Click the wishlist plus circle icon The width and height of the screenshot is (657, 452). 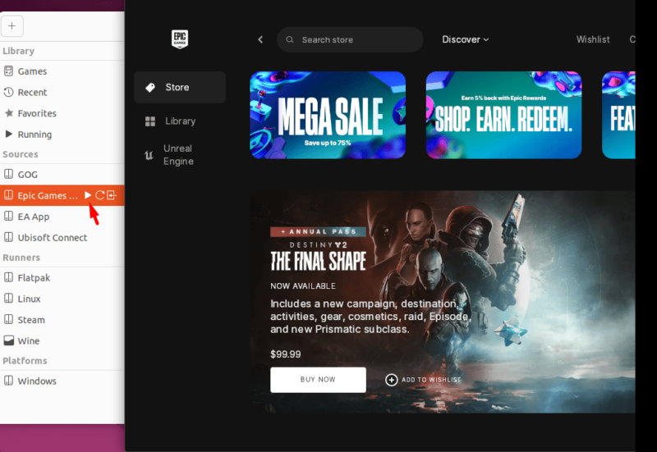[392, 380]
